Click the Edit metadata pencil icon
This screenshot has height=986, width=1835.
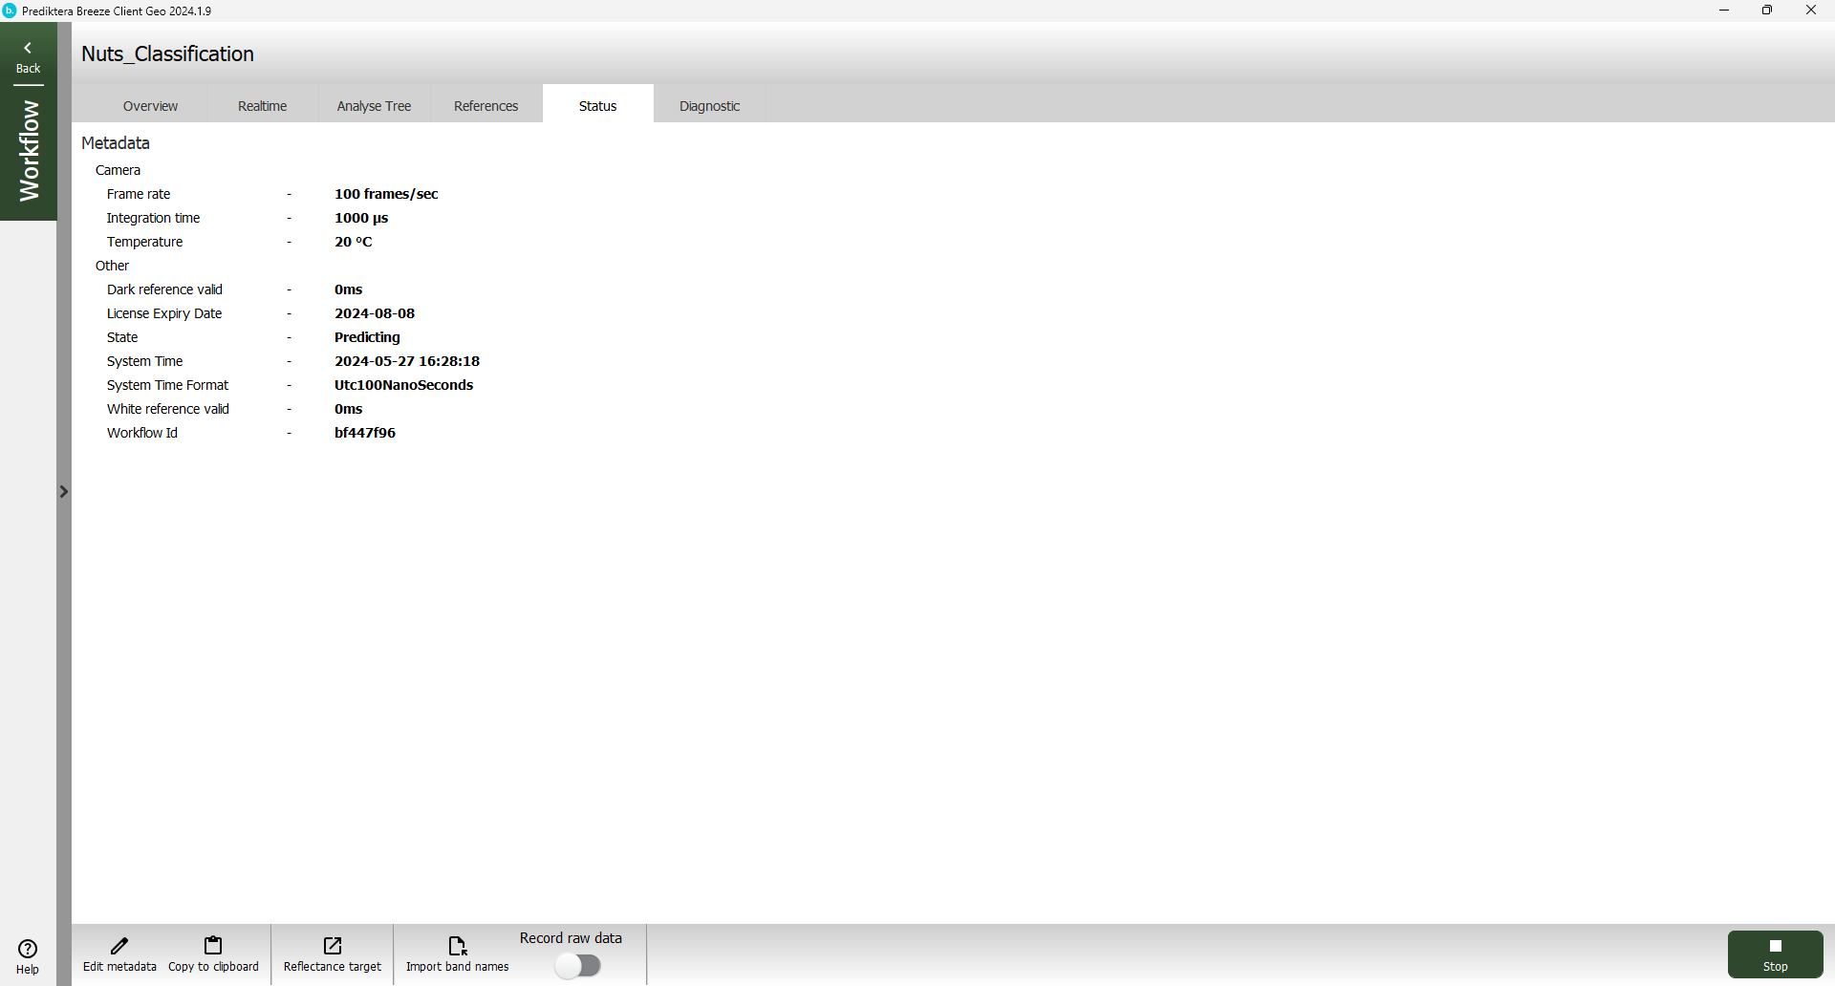[x=119, y=946]
